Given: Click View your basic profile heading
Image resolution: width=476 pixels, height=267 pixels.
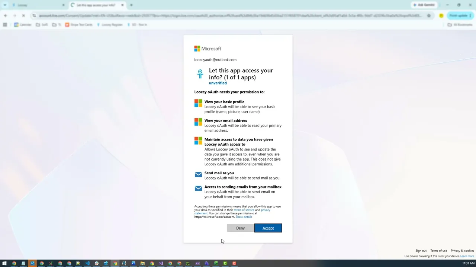Looking at the screenshot, I should tap(224, 102).
